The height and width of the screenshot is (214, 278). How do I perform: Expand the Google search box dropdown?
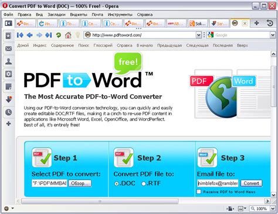273,35
